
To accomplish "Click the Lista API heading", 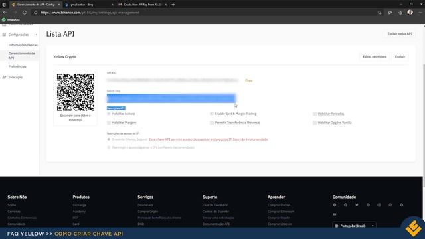I will tap(60, 34).
